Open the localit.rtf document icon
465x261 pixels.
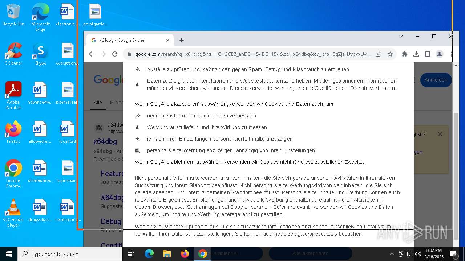pyautogui.click(x=67, y=132)
